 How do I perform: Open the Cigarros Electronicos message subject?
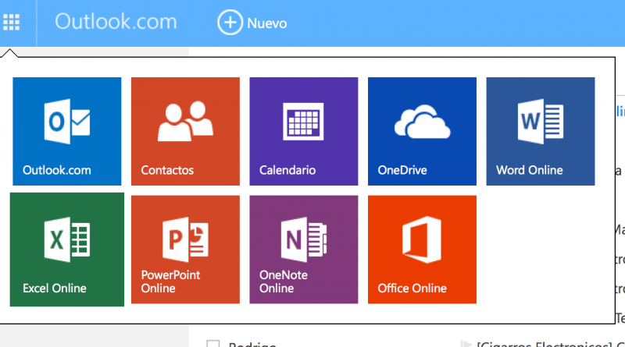[547, 344]
